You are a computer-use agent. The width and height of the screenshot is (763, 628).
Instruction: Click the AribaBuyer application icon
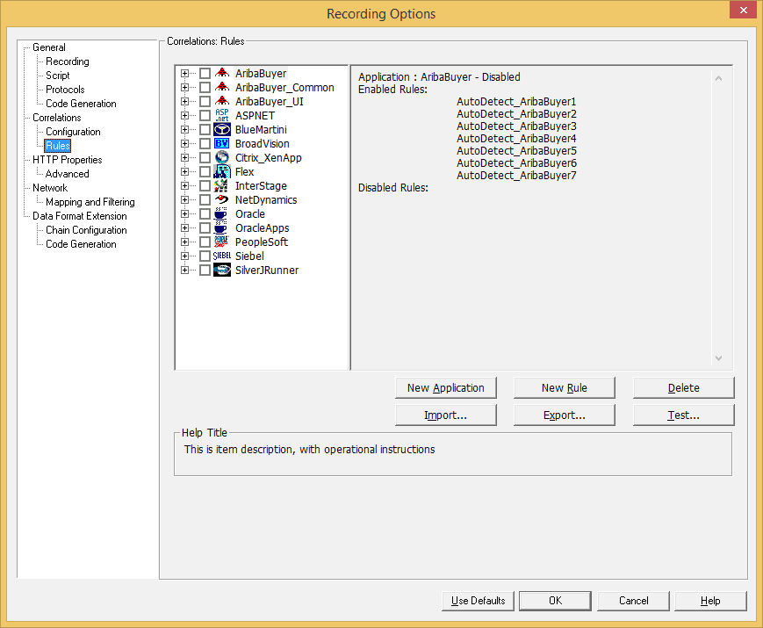(x=222, y=74)
